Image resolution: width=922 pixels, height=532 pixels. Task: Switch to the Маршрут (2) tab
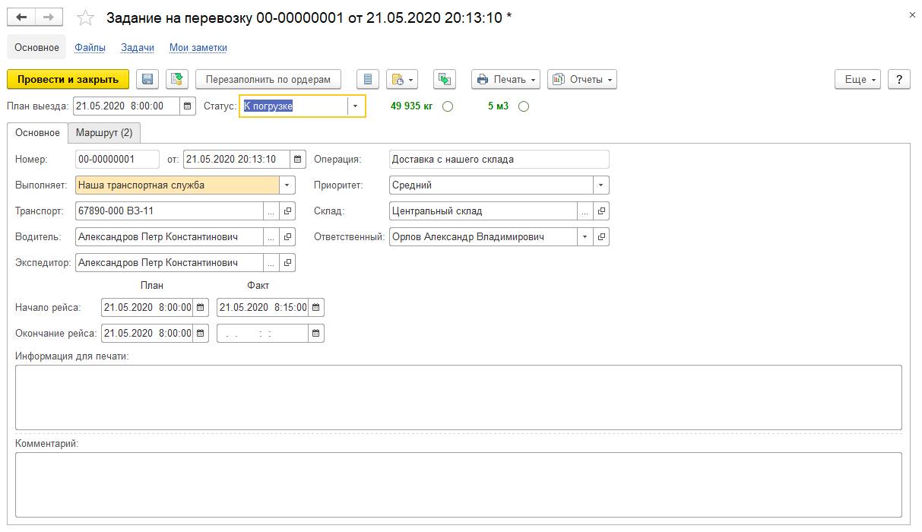point(104,132)
